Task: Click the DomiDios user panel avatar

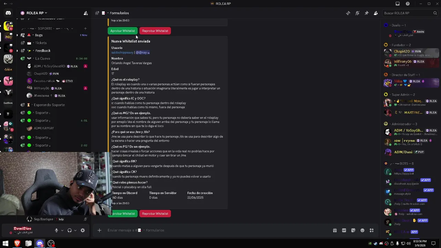Action: [10, 230]
